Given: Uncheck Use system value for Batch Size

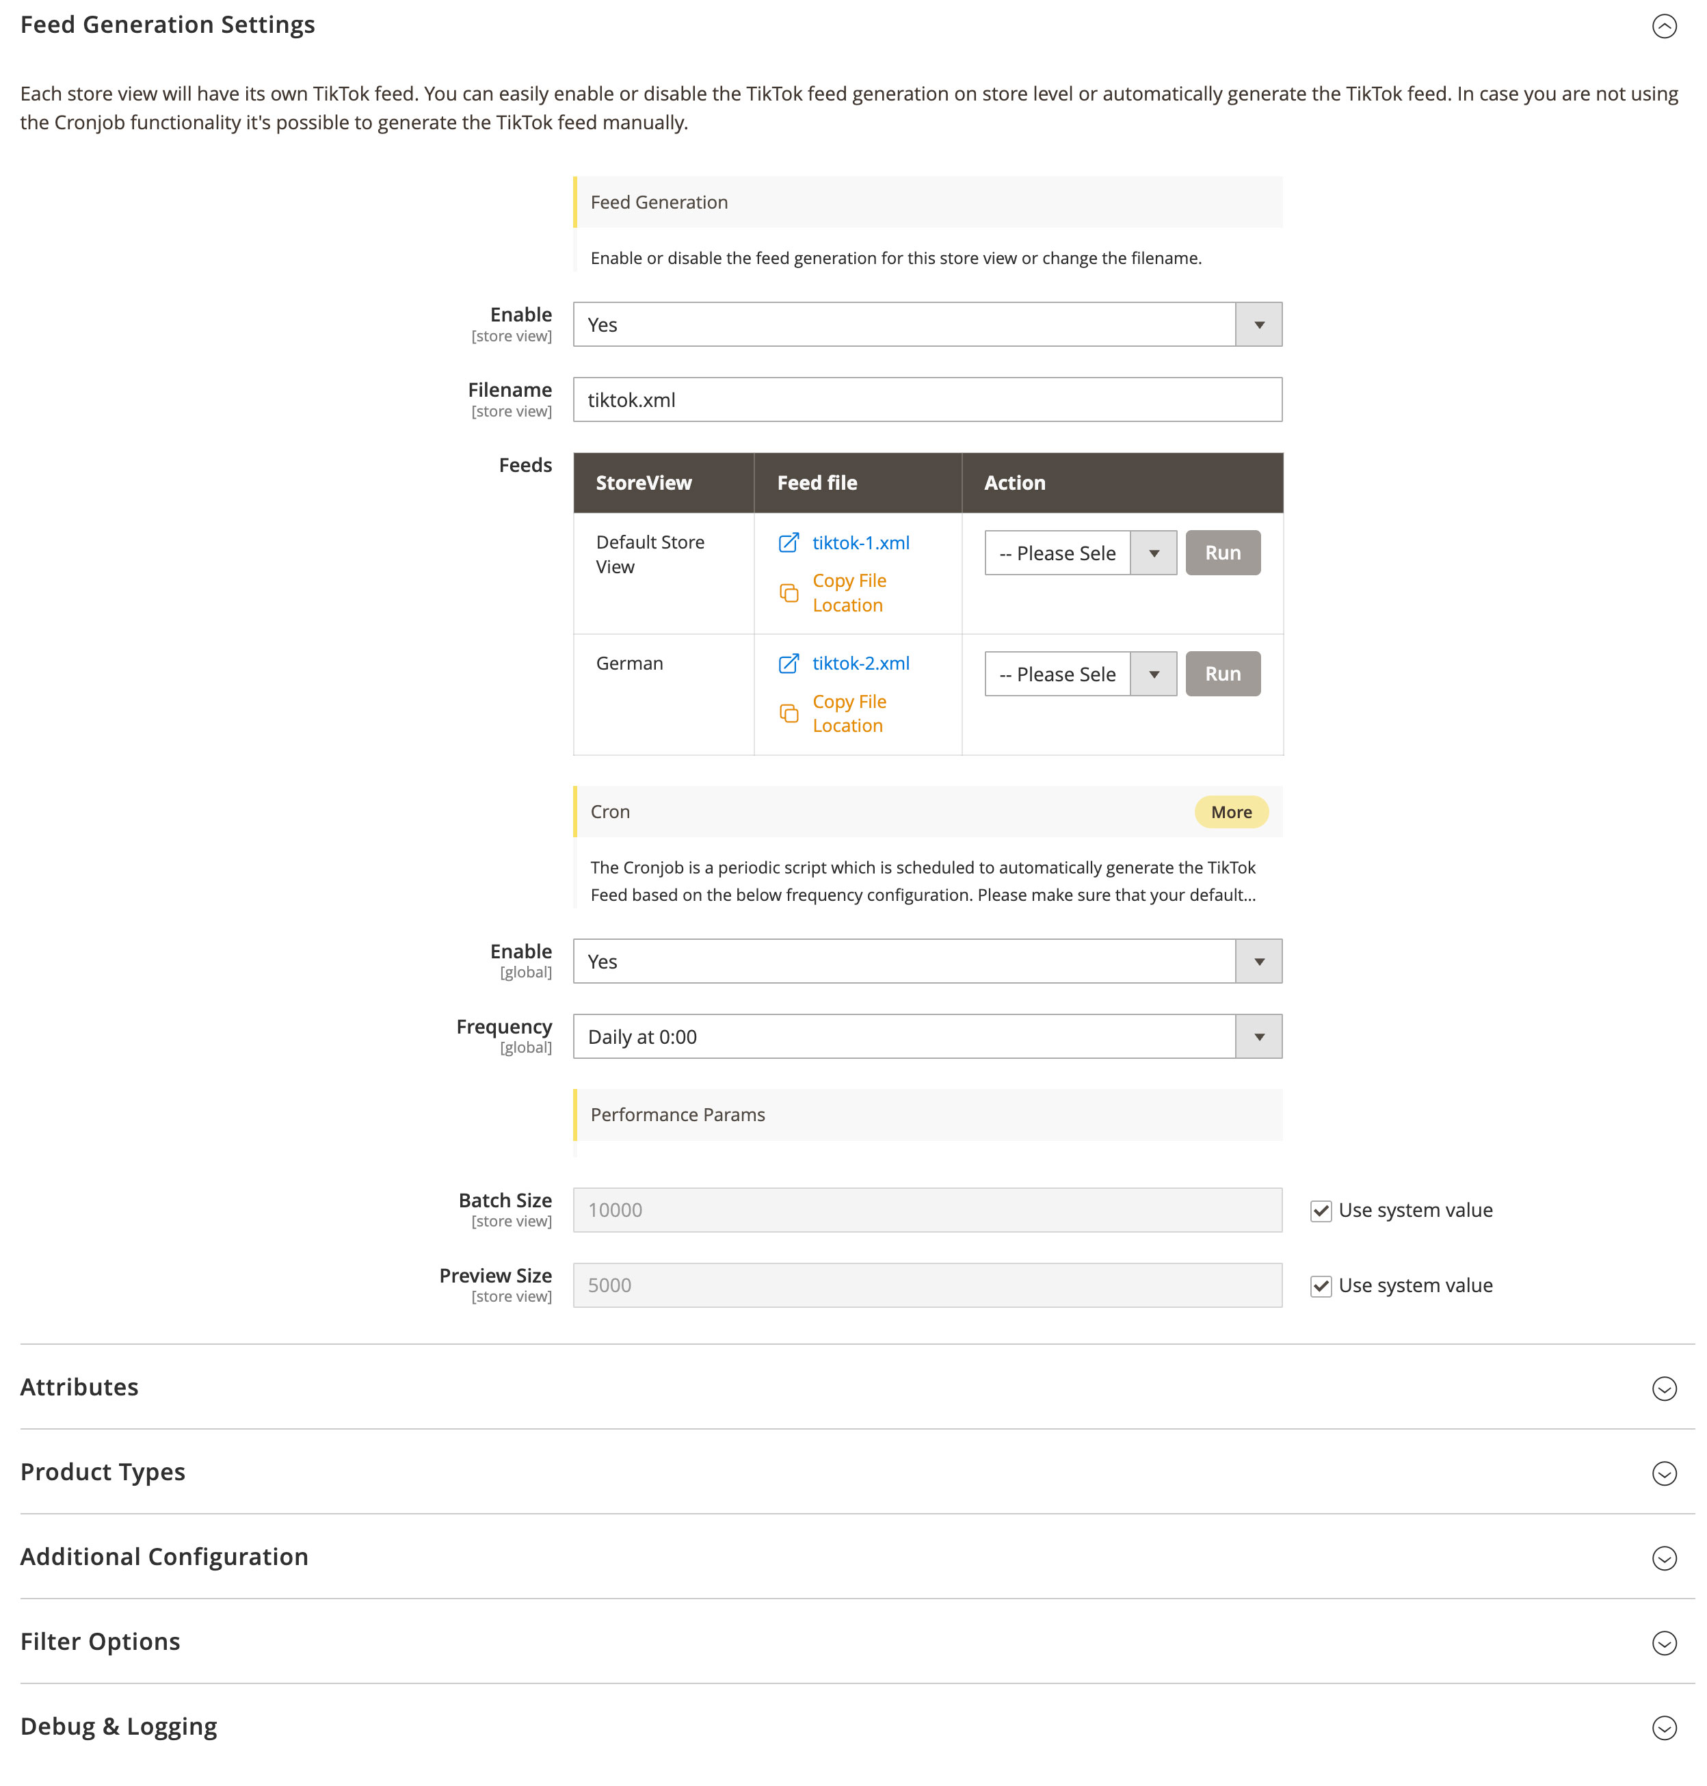Looking at the screenshot, I should click(x=1321, y=1211).
